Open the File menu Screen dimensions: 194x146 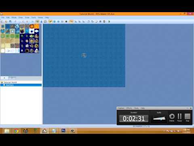3,17
